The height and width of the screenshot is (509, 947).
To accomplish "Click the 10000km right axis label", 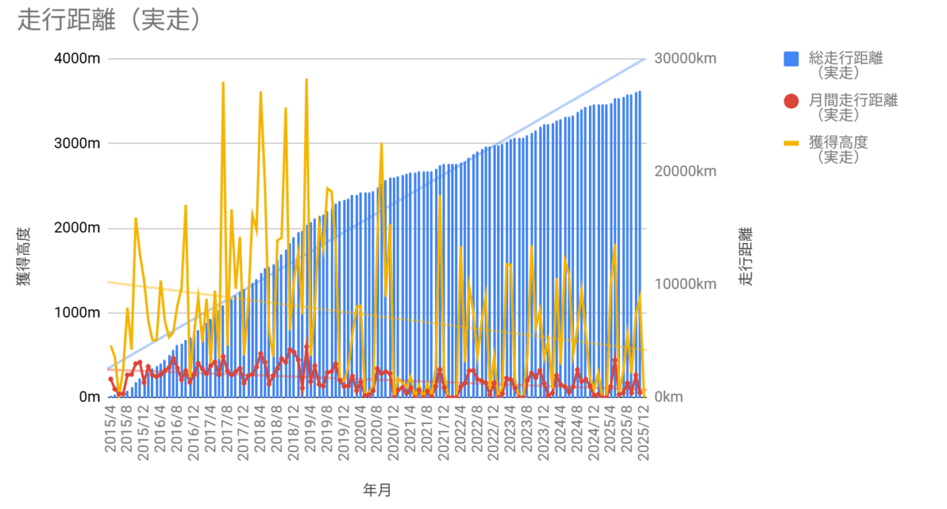I will tap(685, 284).
